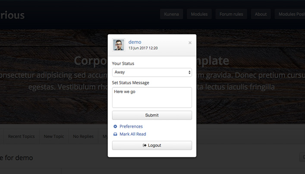
Task: Click the date text 13 Jun 2017 12:20
Action: (x=143, y=48)
